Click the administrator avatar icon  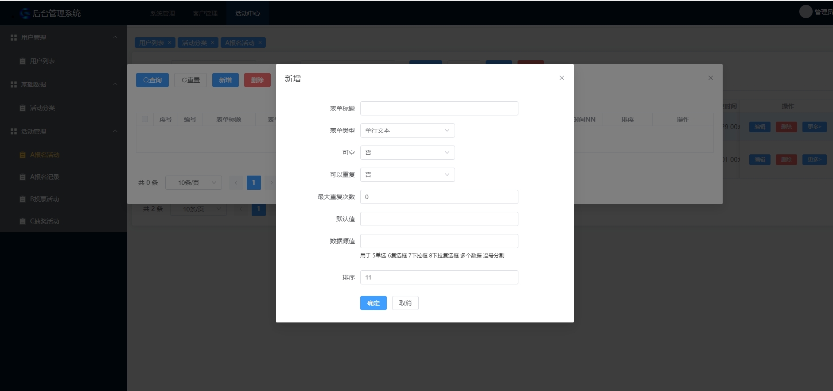[806, 12]
